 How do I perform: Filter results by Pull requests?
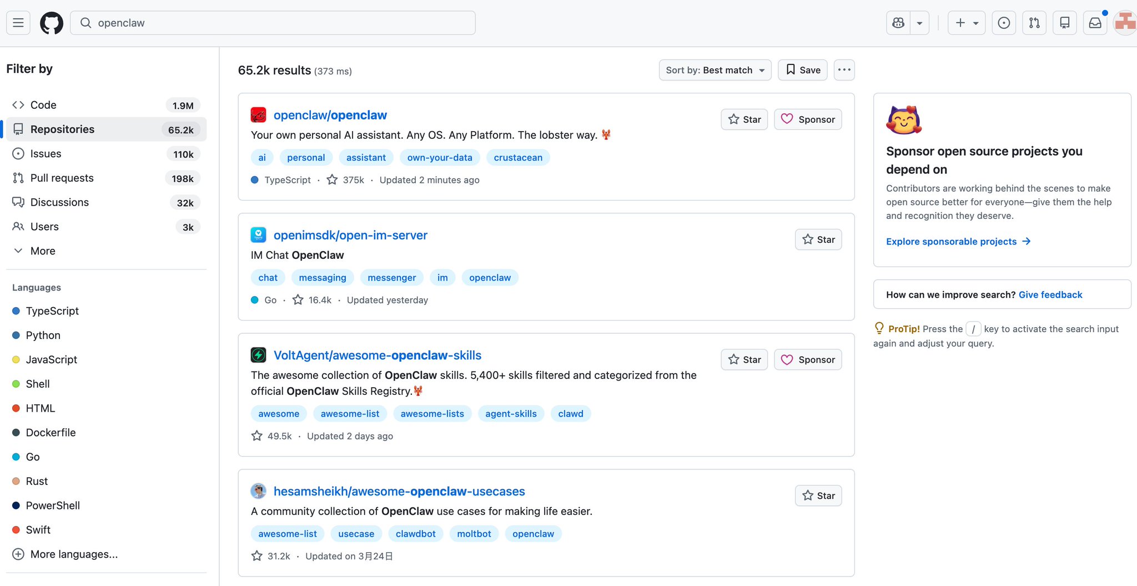pyautogui.click(x=105, y=178)
